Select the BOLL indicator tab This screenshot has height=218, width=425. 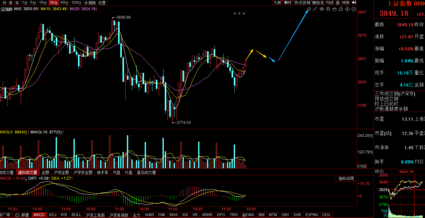(x=76, y=214)
